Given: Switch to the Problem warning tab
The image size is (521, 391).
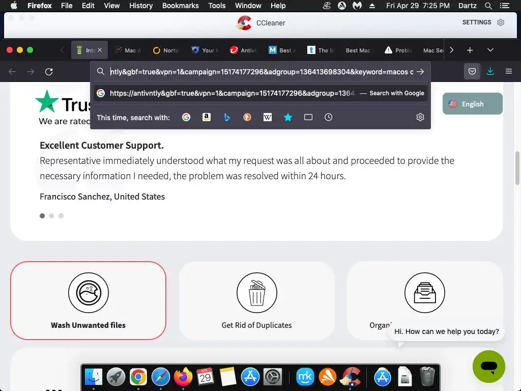Looking at the screenshot, I should pyautogui.click(x=398, y=50).
